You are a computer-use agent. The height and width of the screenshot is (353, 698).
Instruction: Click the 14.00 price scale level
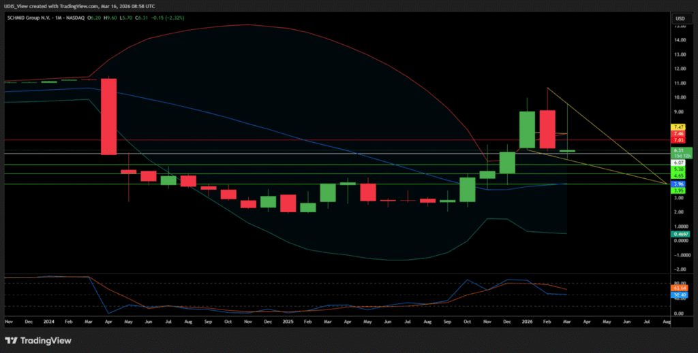tap(680, 40)
